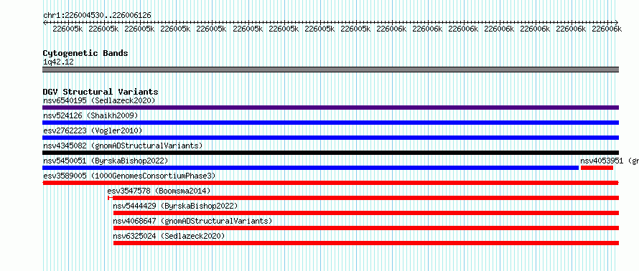Click the short red nsv4053951 bar
This screenshot has width=639, height=271.
coord(597,168)
